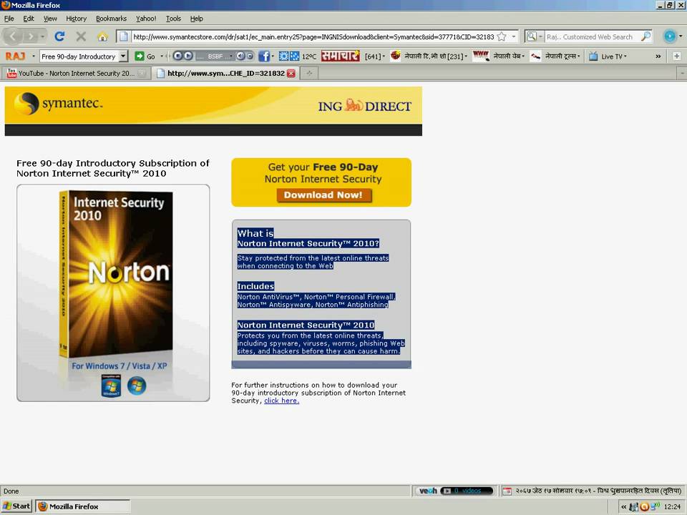Open the profile button dropdown at far right
This screenshot has width=687, height=515.
coord(681,36)
